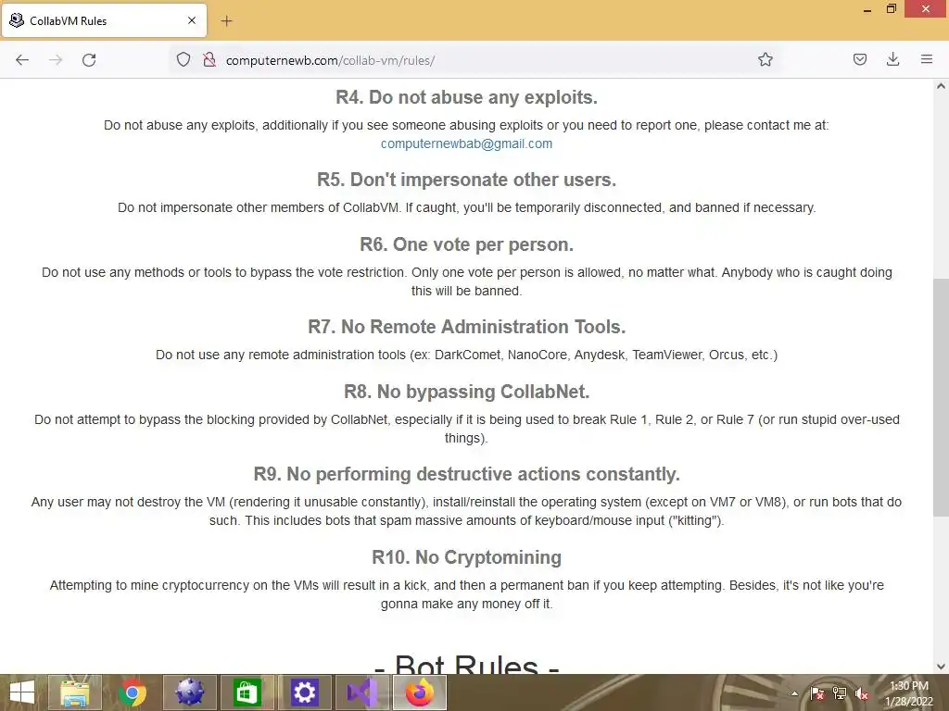Minimize the Firefox window

click(867, 9)
